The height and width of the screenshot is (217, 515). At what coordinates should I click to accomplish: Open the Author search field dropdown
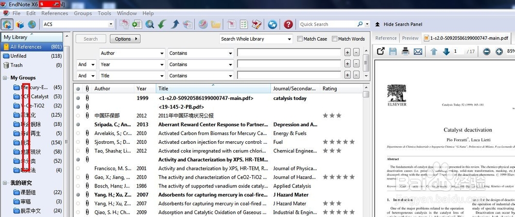[x=132, y=53]
